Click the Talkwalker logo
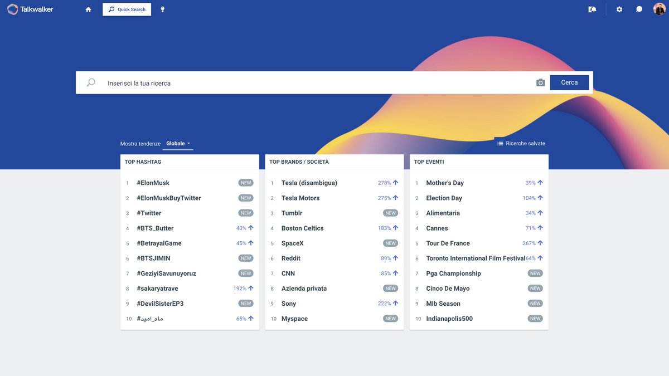 point(30,9)
